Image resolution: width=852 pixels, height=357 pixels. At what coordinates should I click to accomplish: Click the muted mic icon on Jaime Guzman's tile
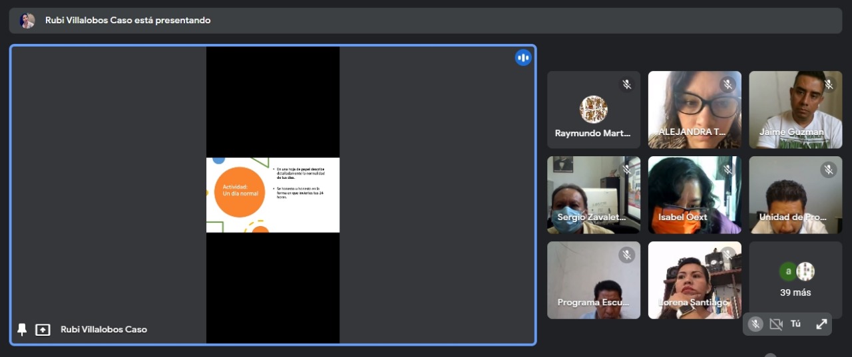coord(829,84)
